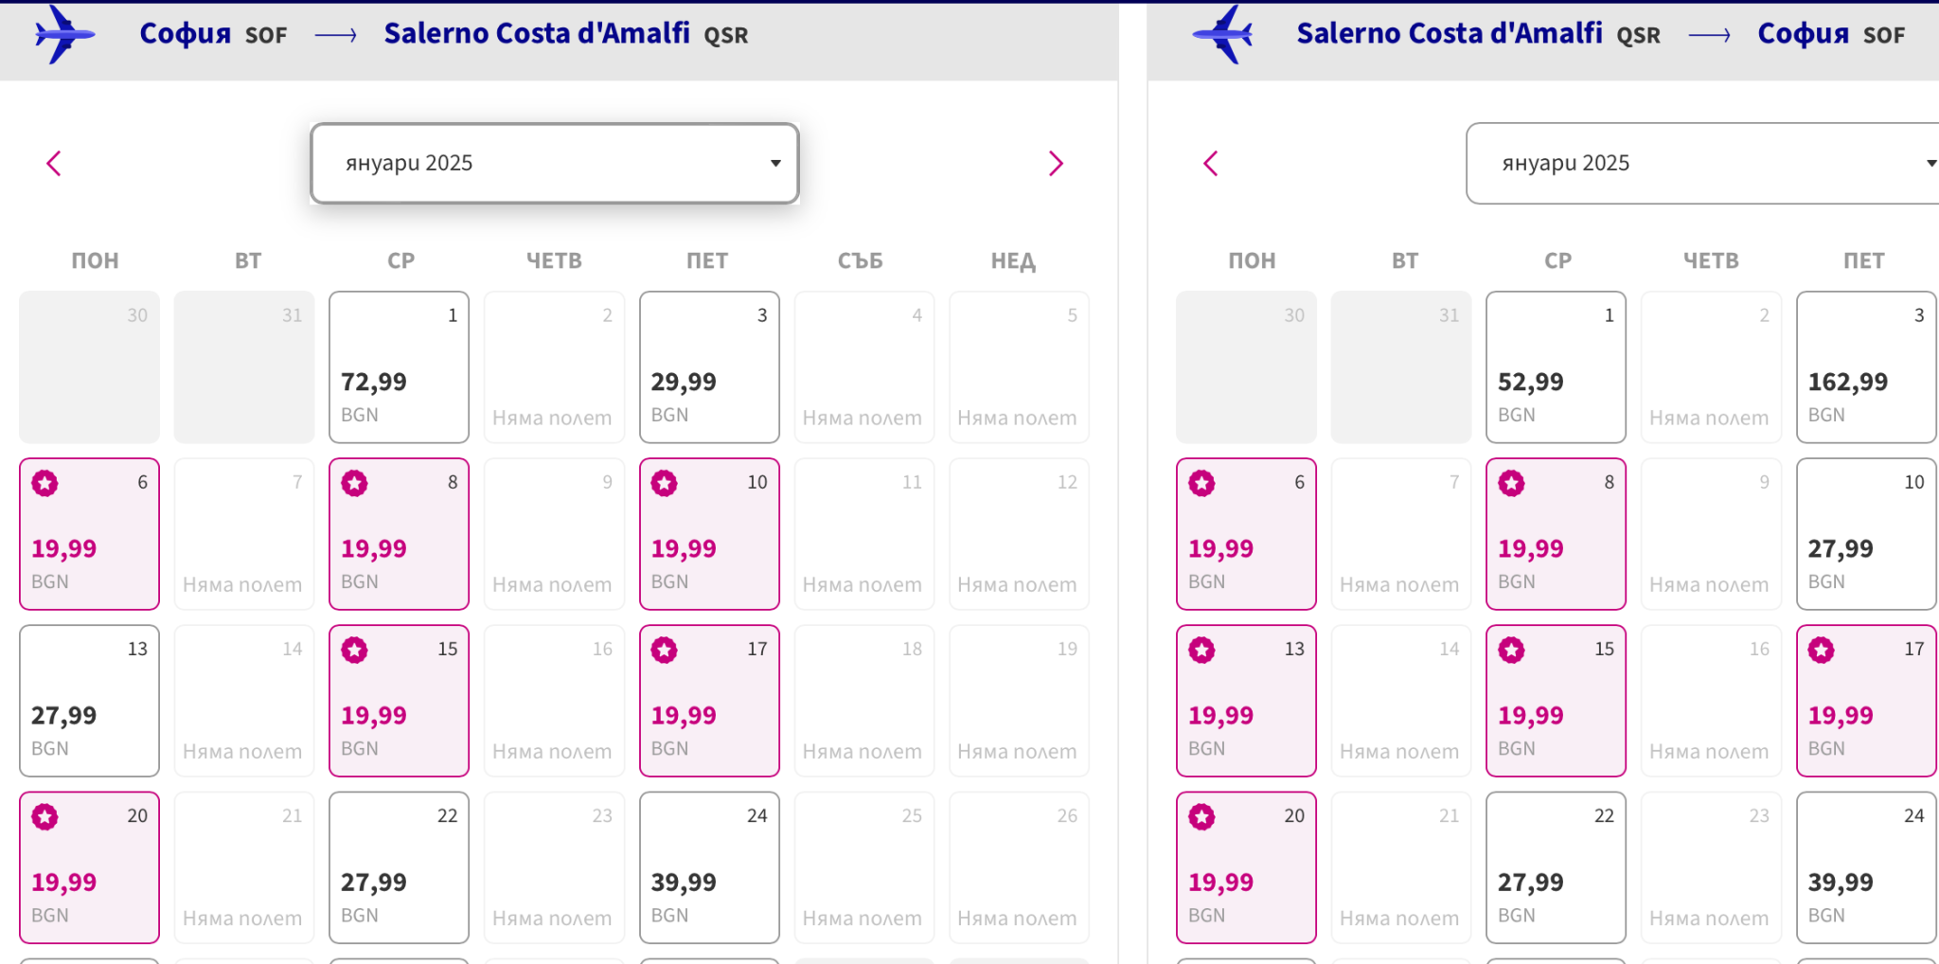This screenshot has height=964, width=1939.
Task: Select outbound January 1 for 72,99 BGN
Action: coord(399,367)
